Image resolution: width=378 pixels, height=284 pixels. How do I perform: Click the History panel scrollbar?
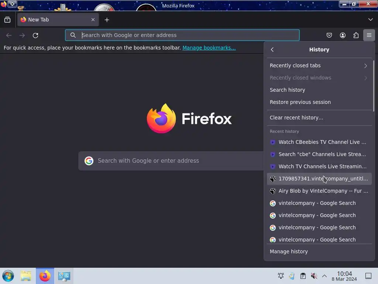coord(374,86)
